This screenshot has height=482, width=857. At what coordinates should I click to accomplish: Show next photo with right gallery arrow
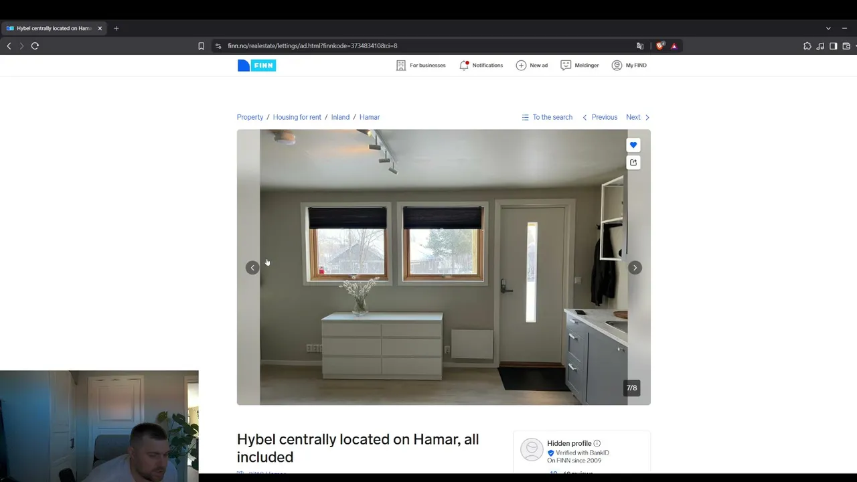(635, 268)
